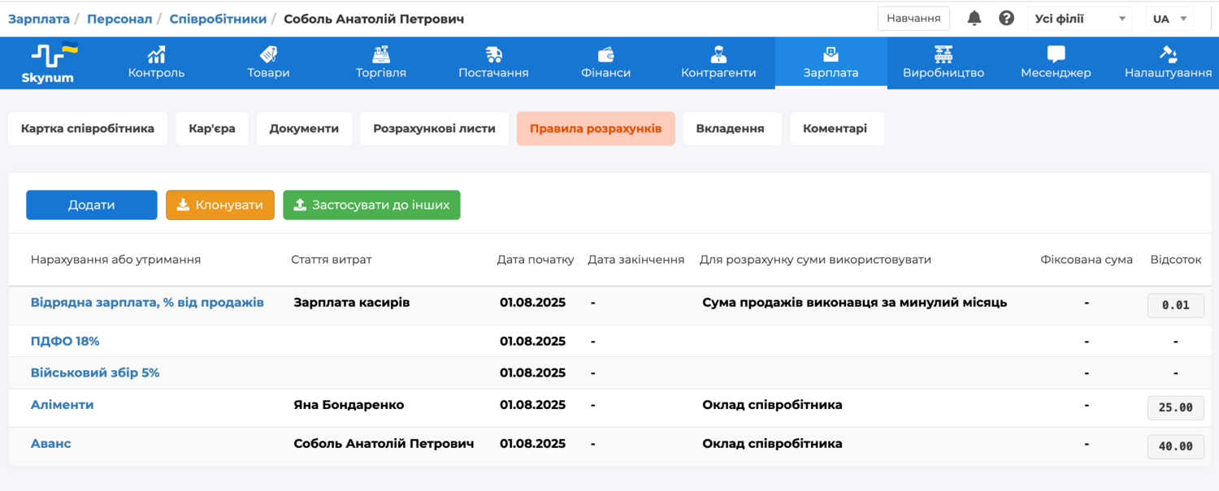Open the help question mark icon
The width and height of the screenshot is (1219, 491).
[1006, 19]
